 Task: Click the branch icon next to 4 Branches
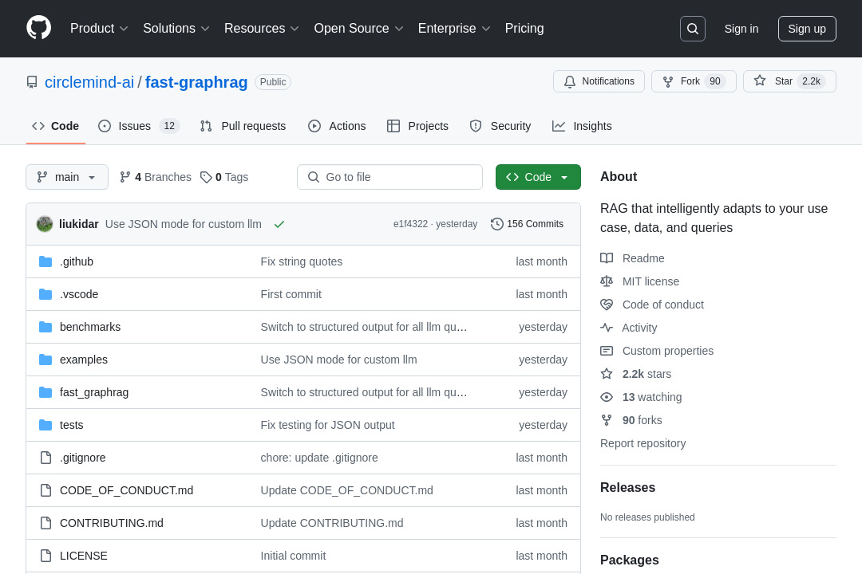pos(125,177)
